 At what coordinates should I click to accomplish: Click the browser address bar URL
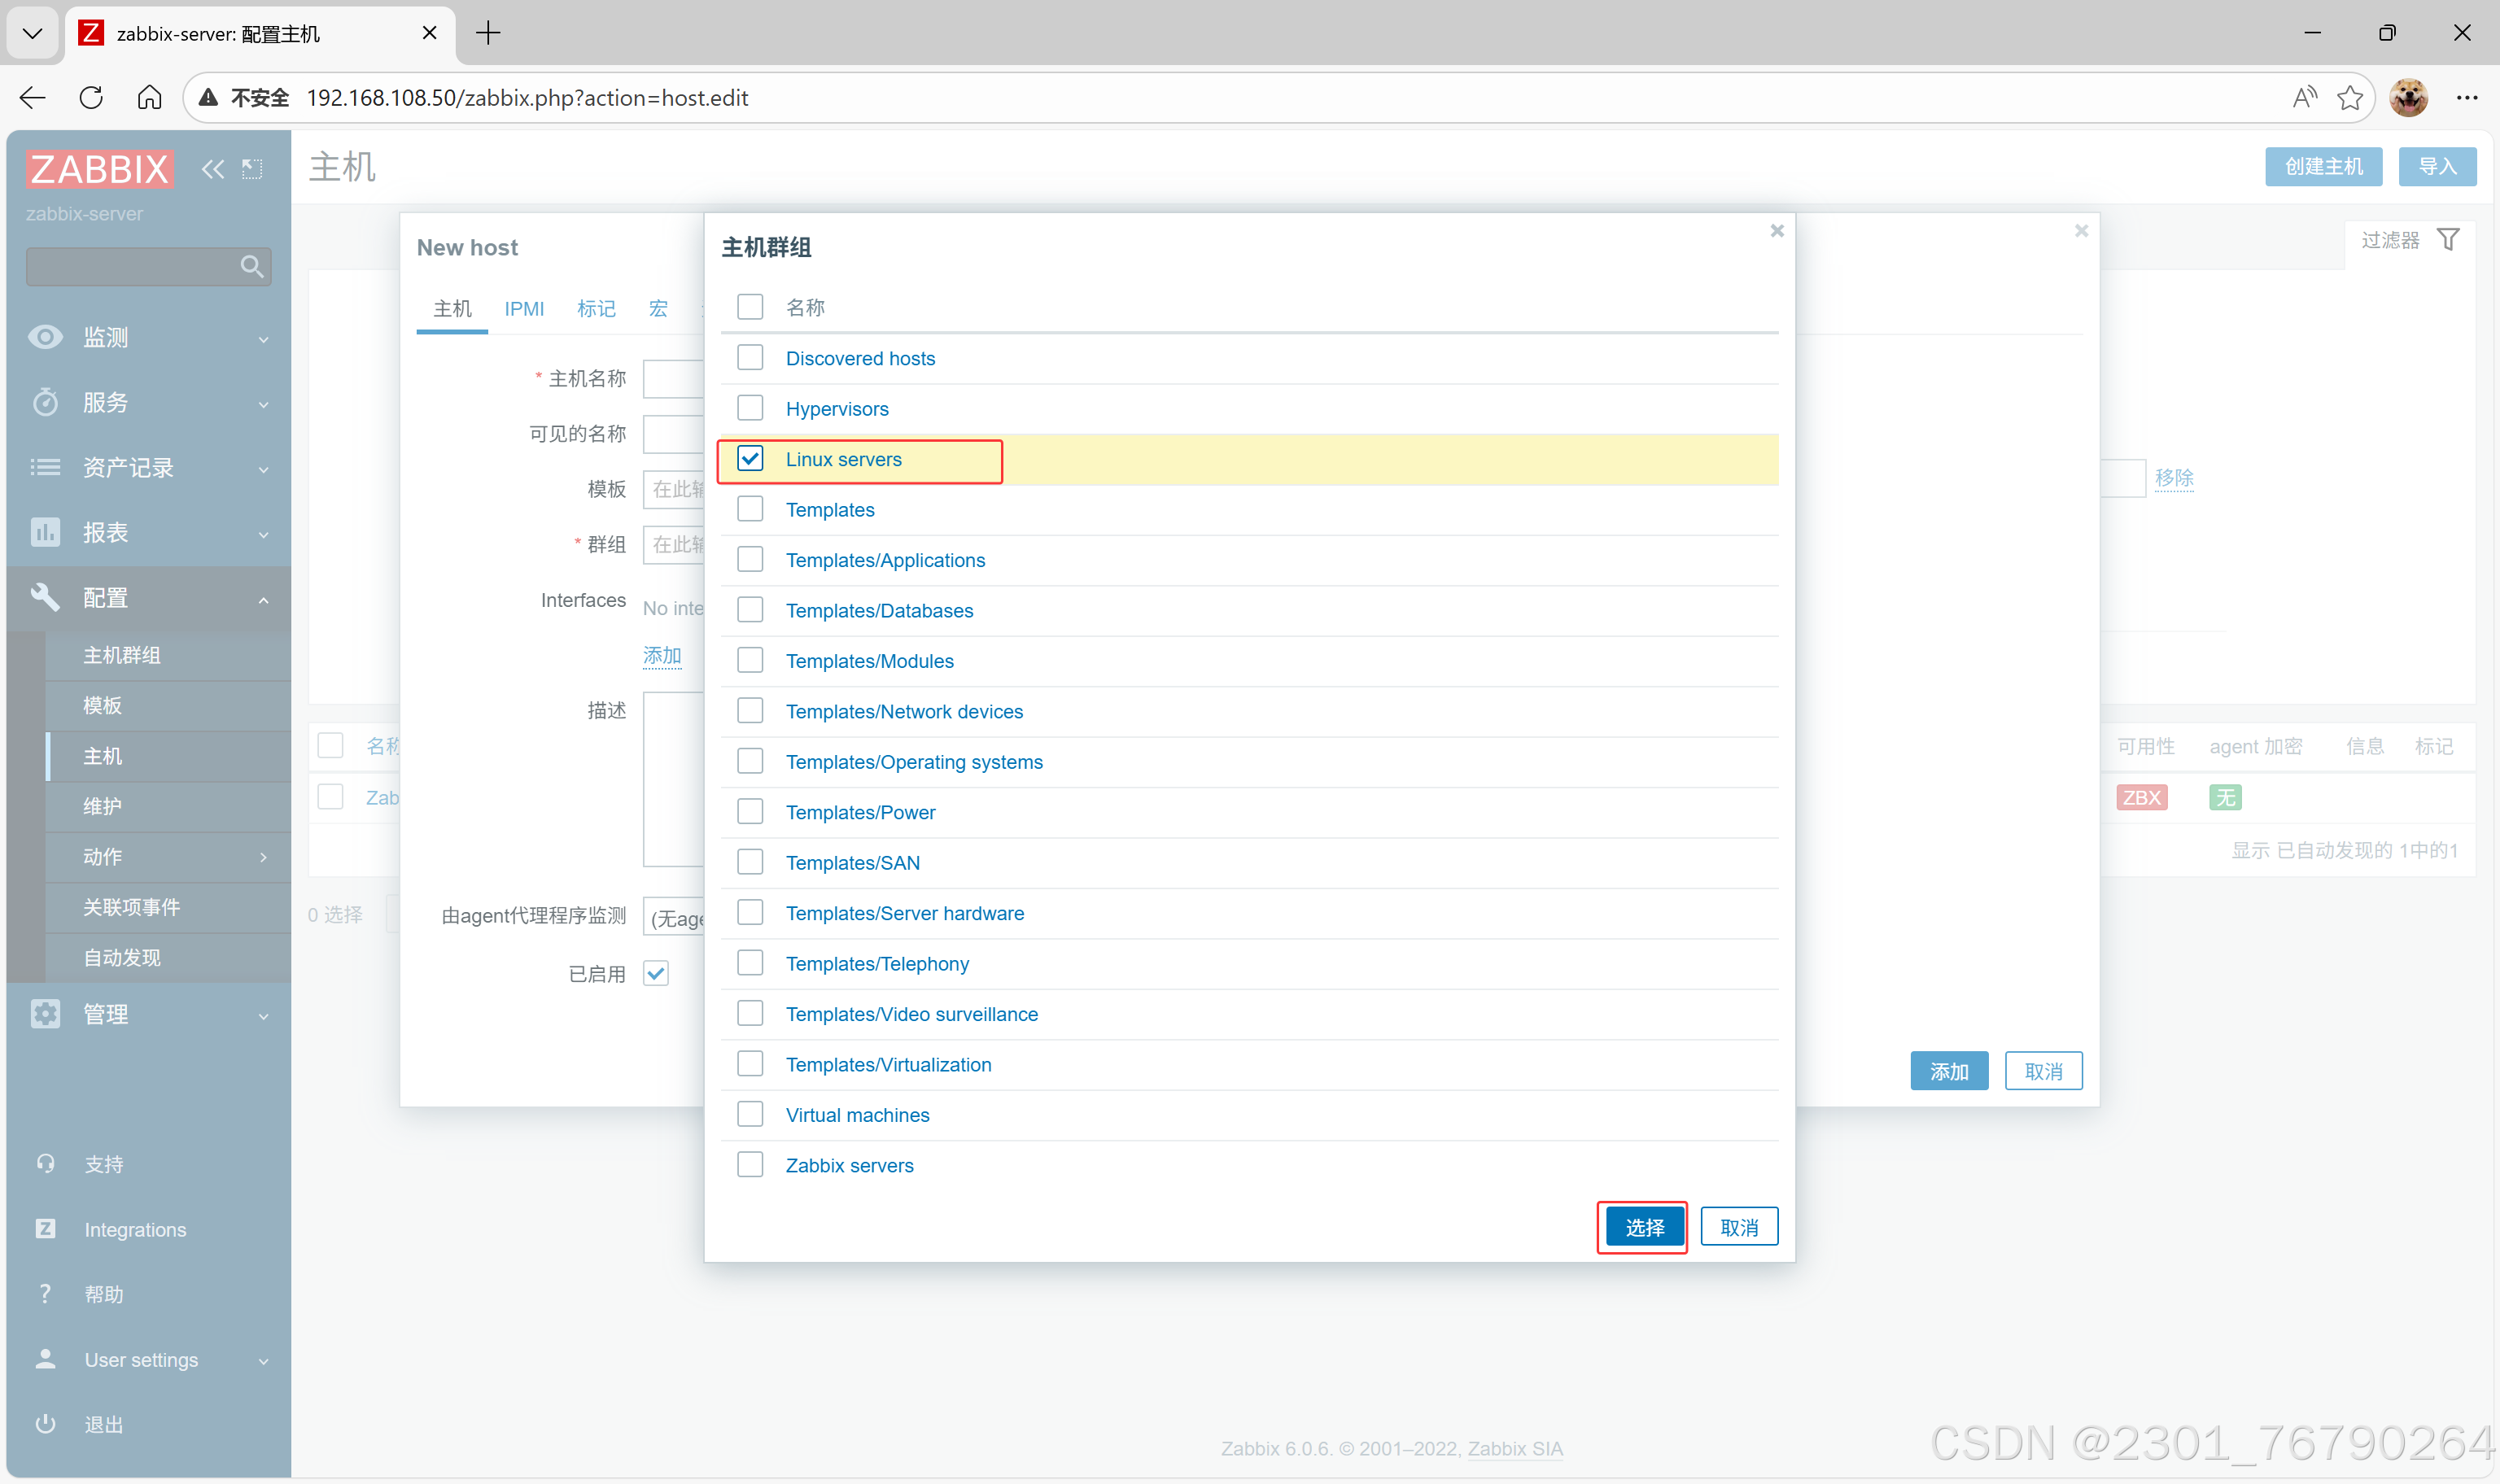coord(527,97)
